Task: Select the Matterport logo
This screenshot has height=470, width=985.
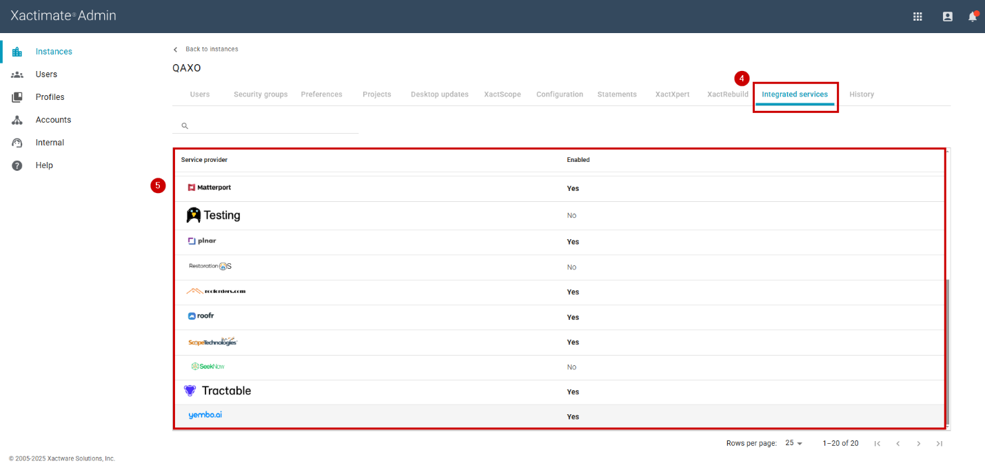Action: 210,187
